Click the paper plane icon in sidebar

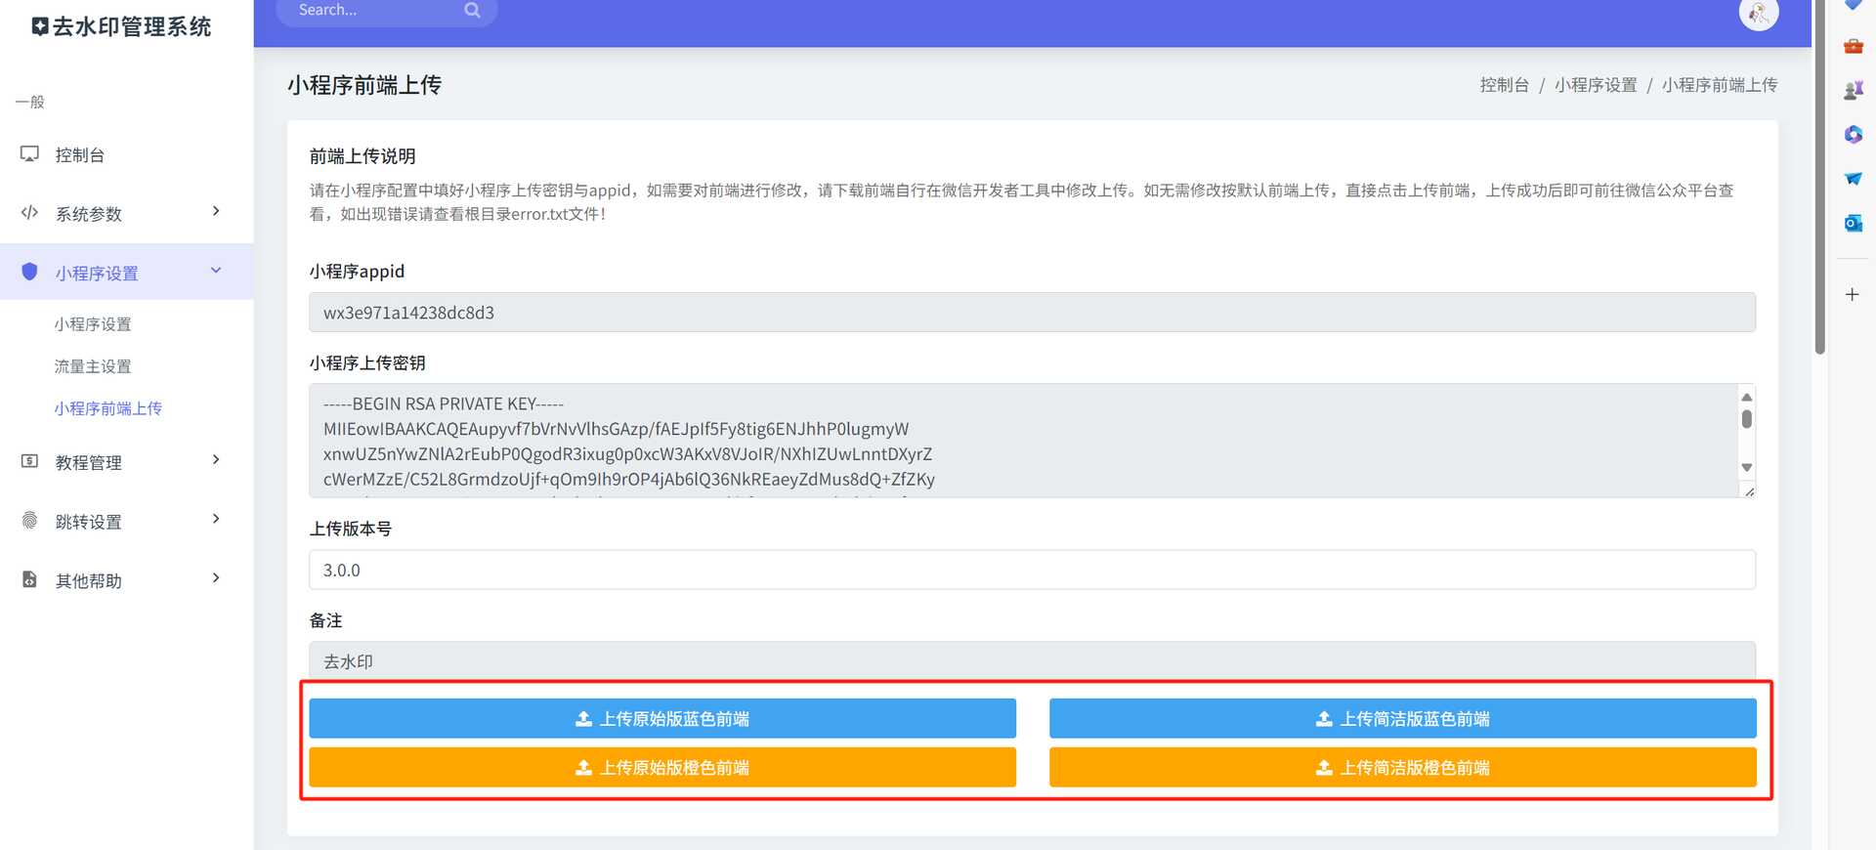click(x=1853, y=179)
